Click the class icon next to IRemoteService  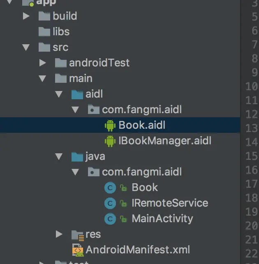(110, 203)
